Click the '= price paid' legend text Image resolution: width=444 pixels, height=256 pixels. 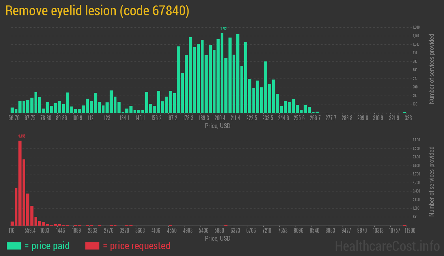47,246
